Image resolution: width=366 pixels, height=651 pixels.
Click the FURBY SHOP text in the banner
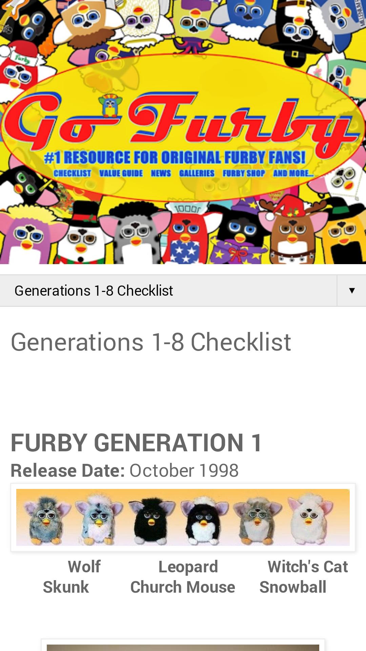point(244,173)
